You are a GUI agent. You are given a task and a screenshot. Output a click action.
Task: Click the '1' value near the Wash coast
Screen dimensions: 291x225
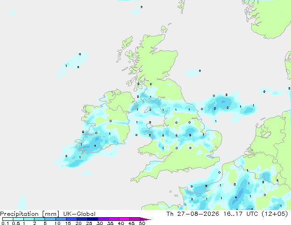(x=204, y=135)
